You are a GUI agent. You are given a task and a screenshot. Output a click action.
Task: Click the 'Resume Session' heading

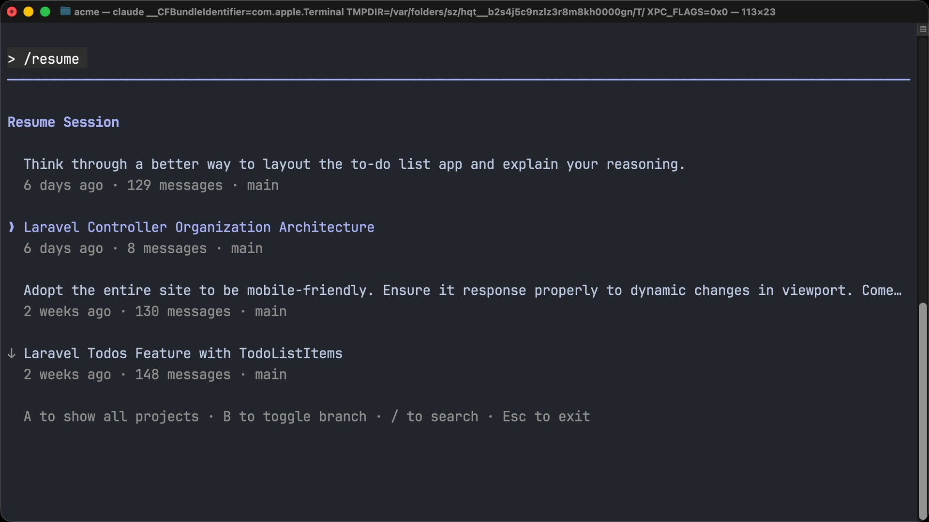coord(63,122)
